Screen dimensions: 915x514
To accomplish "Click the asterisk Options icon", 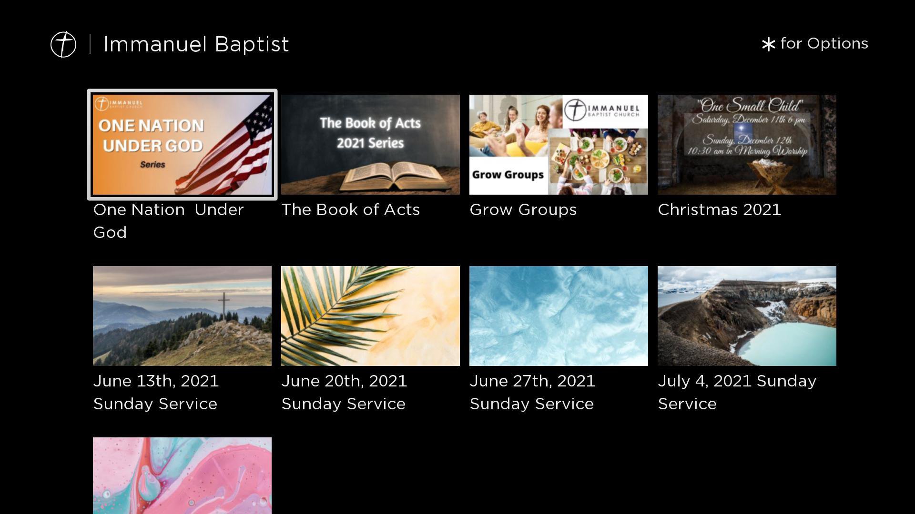I will 768,44.
